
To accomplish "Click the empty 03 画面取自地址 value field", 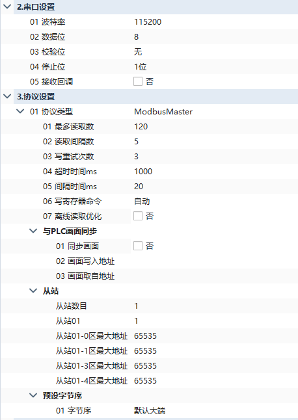I will (214, 276).
